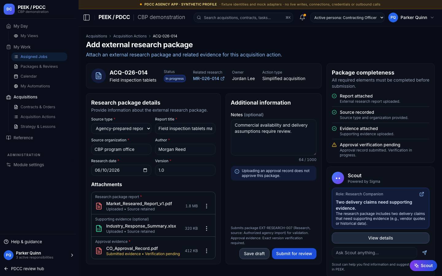This screenshot has width=442, height=276.
Task: Open Calendar in the sidebar
Action: tap(39, 76)
